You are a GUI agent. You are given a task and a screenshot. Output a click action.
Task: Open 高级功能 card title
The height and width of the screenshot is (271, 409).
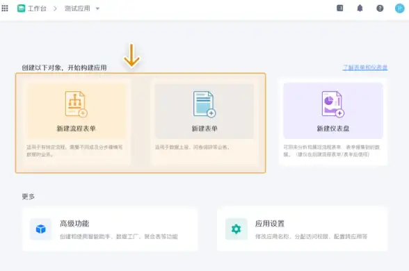click(74, 224)
